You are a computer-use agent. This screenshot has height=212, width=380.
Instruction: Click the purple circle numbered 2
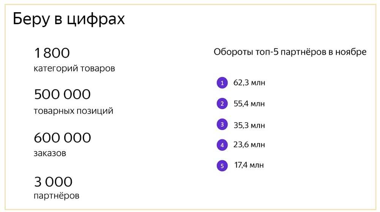(222, 103)
